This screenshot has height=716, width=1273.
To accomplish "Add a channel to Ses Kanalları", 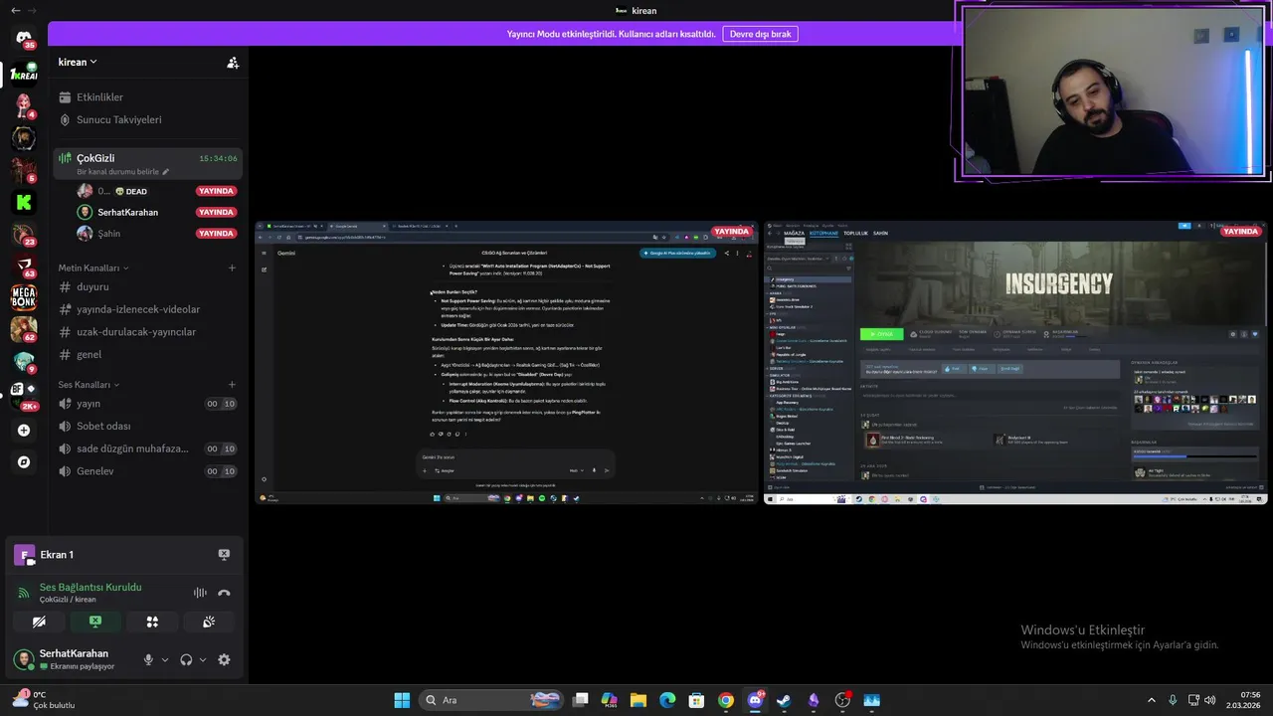I will [x=232, y=385].
